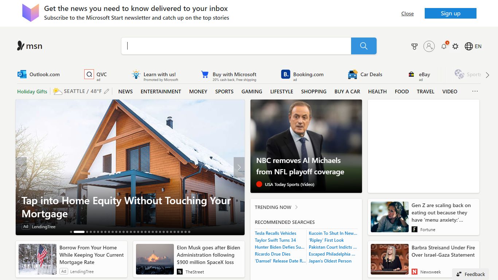Image resolution: width=498 pixels, height=280 pixels.
Task: Search Kucoin To Shut In New
Action: (x=333, y=233)
